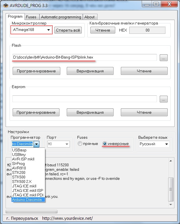Image resolution: width=180 pixels, height=224 pixels.
Task: Click Flash 'Программирование' button
Action: coord(36,71)
